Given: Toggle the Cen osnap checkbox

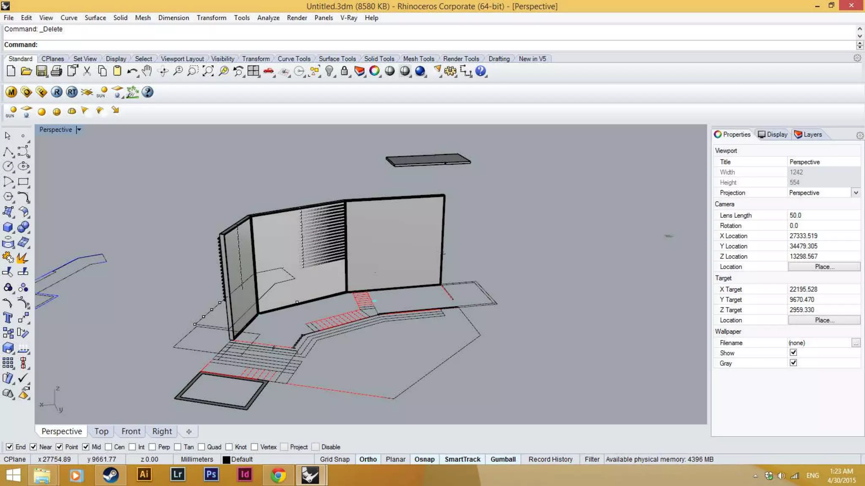Looking at the screenshot, I should point(109,447).
